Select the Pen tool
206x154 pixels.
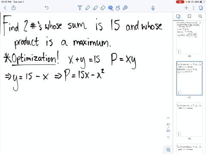pos(88,8)
